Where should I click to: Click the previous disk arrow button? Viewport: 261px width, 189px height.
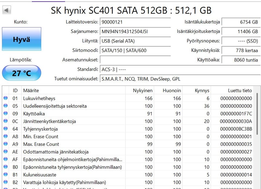pyautogui.click(x=7, y=11)
